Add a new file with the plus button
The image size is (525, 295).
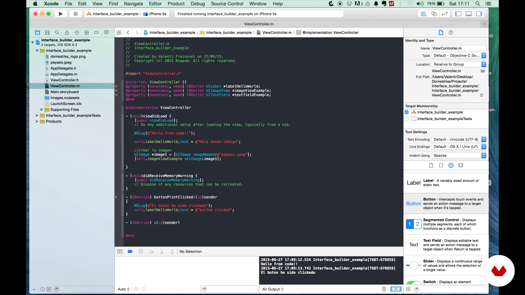[x=34, y=289]
